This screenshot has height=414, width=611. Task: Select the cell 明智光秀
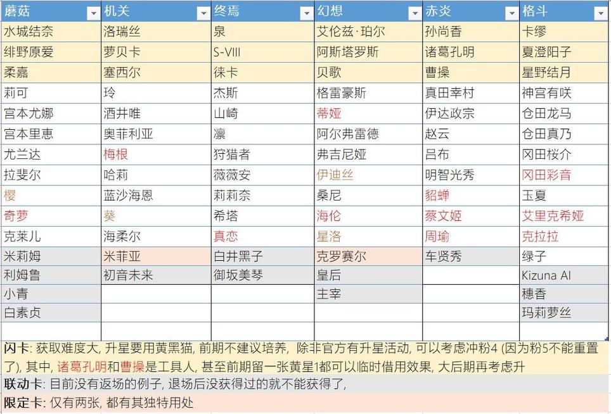pos(471,175)
